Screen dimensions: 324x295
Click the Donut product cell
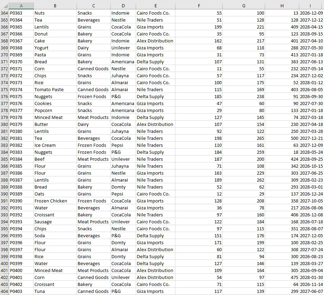click(x=55, y=34)
